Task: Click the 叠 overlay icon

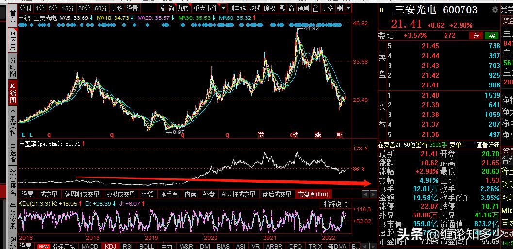Action: point(282,8)
